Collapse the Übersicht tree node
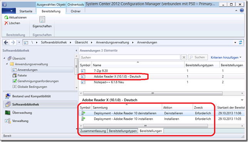The height and width of the screenshot is (142, 248). click(4, 58)
